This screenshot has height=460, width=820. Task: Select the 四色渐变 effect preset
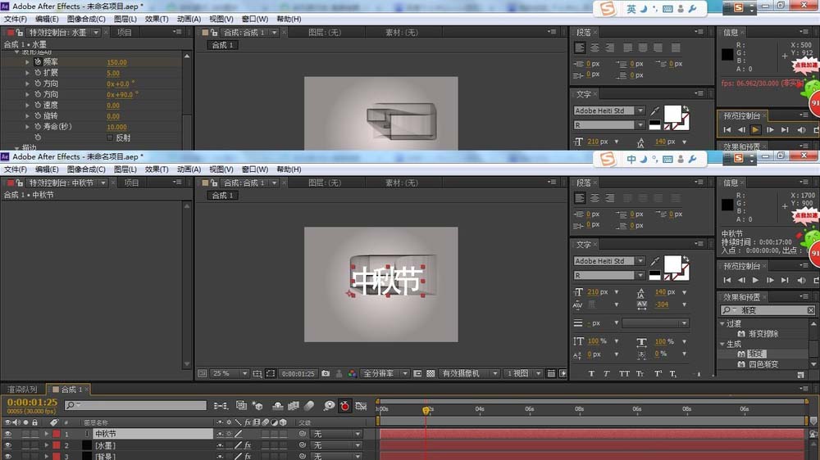pyautogui.click(x=763, y=364)
